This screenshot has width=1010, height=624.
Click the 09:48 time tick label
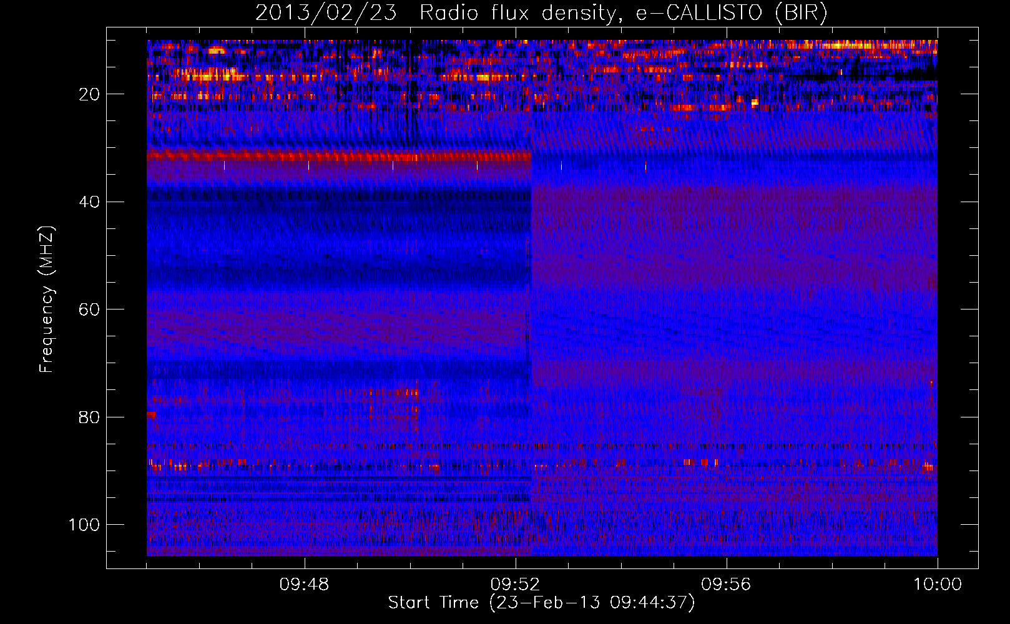tap(305, 585)
